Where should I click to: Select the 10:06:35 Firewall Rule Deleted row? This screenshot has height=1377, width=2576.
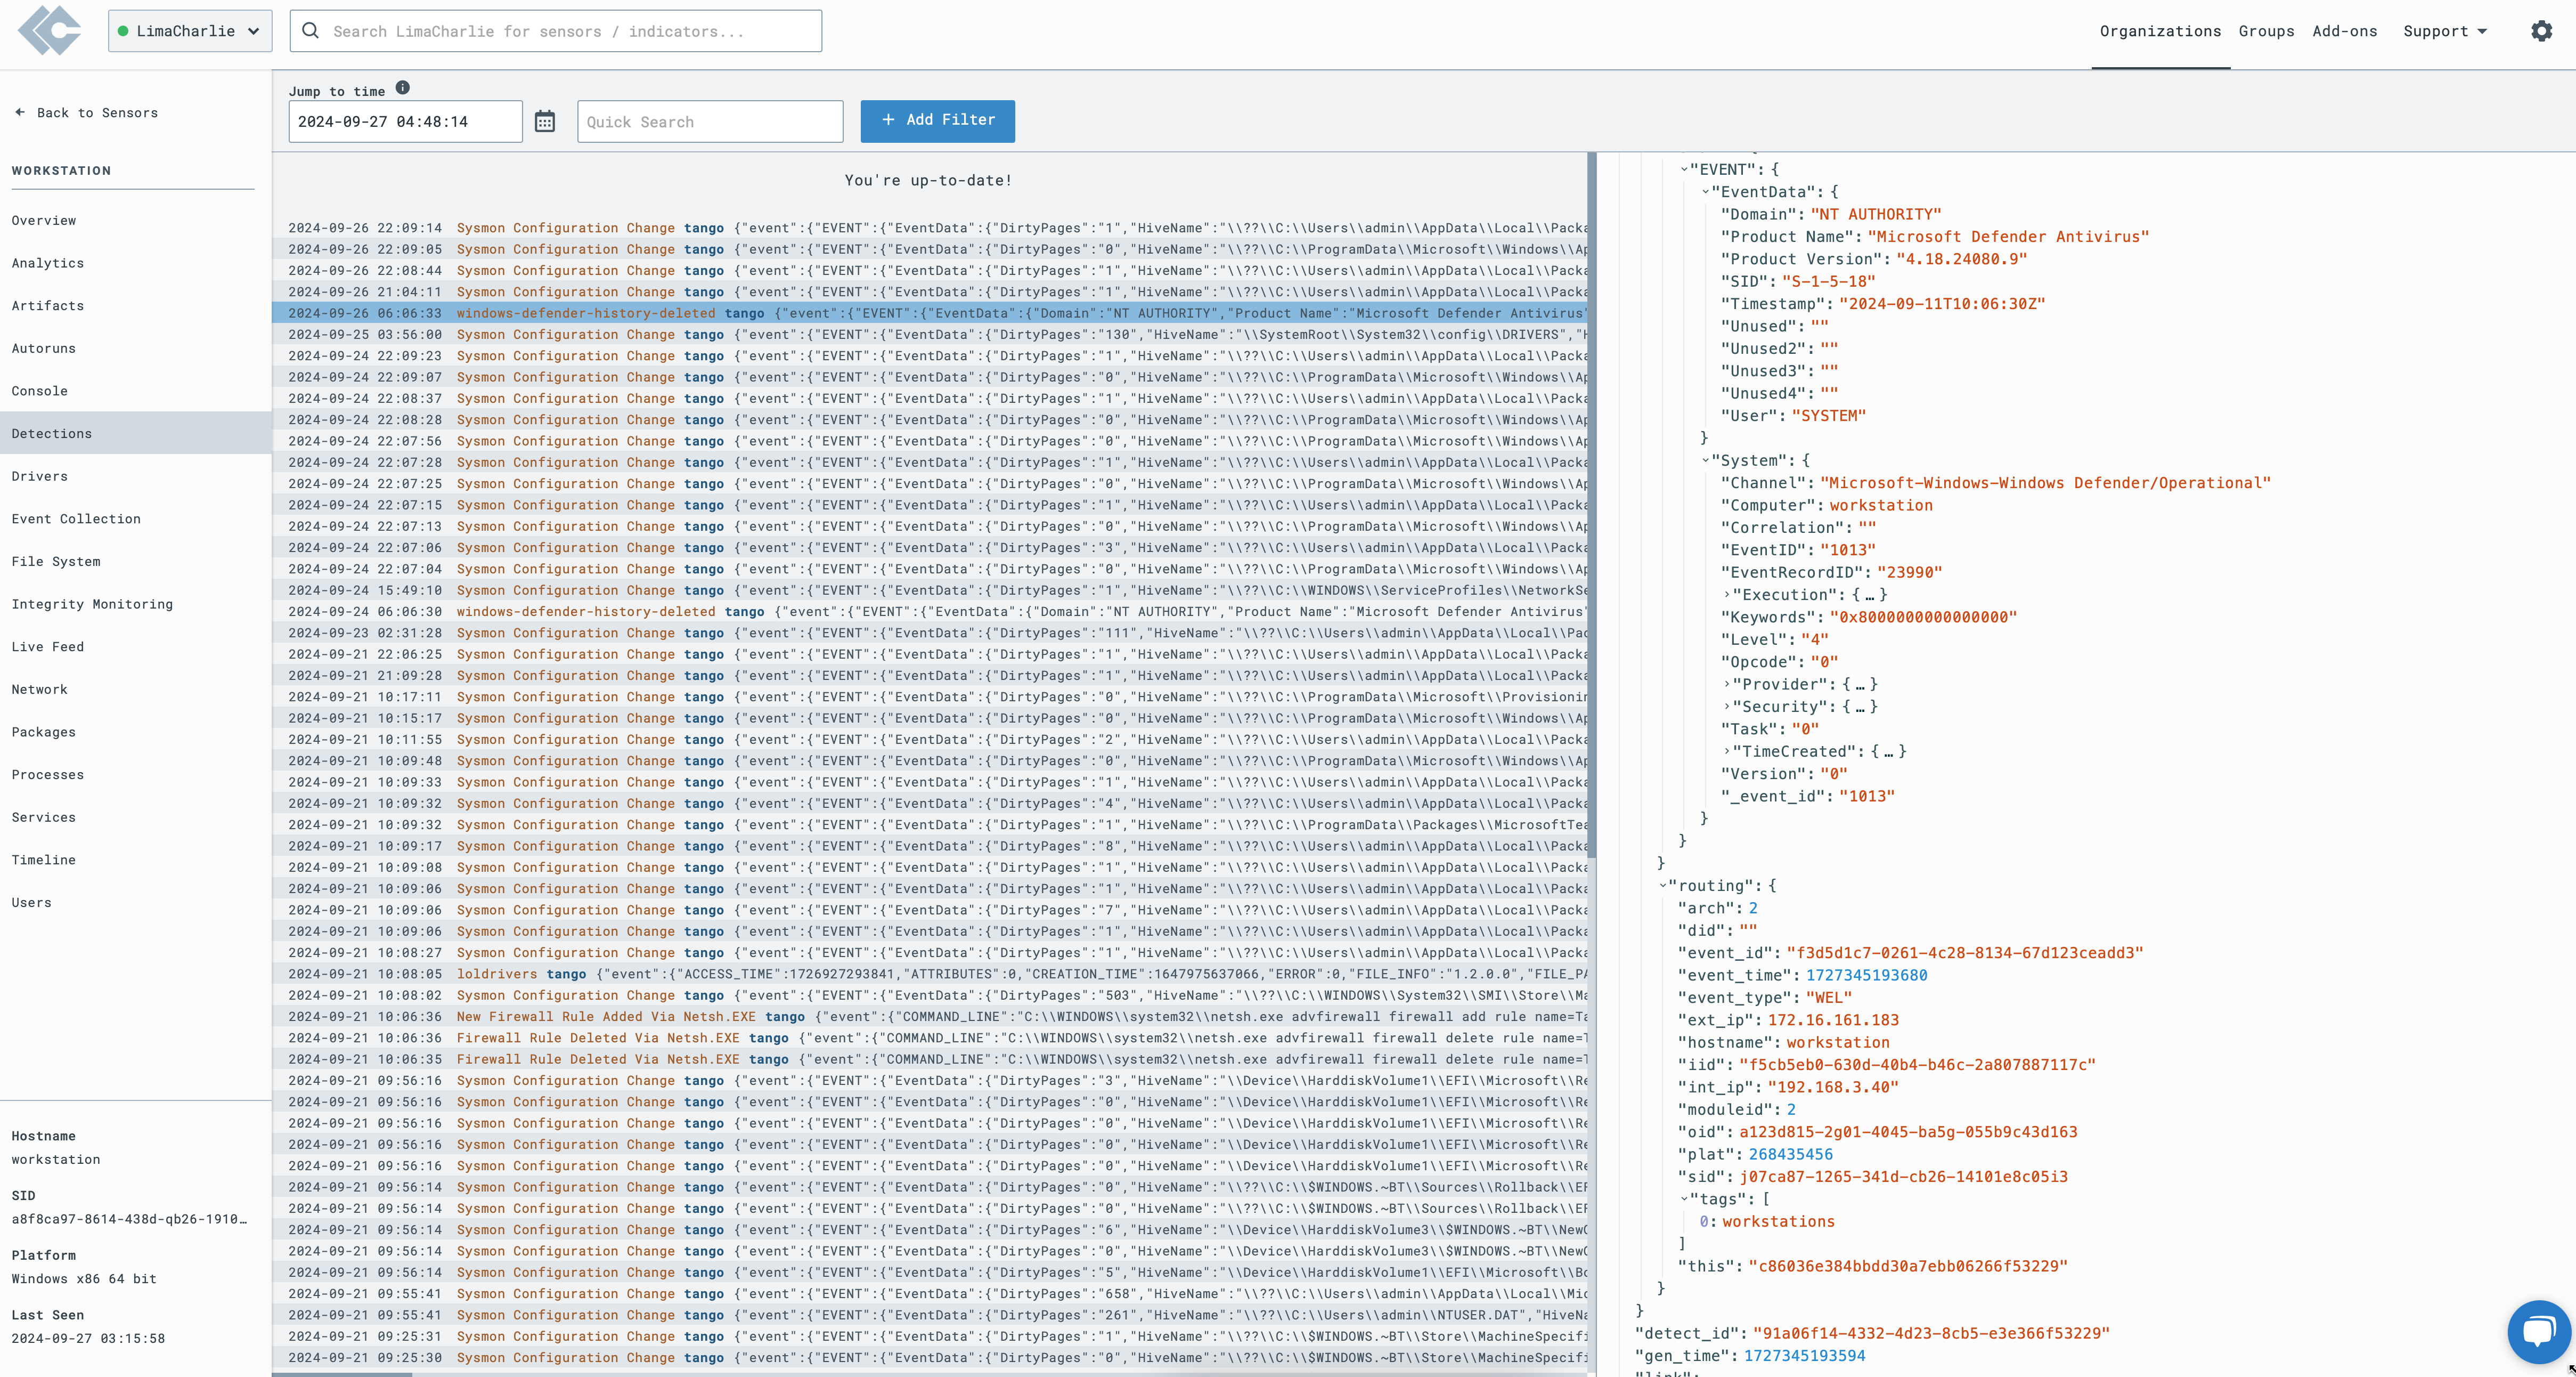tap(929, 1060)
